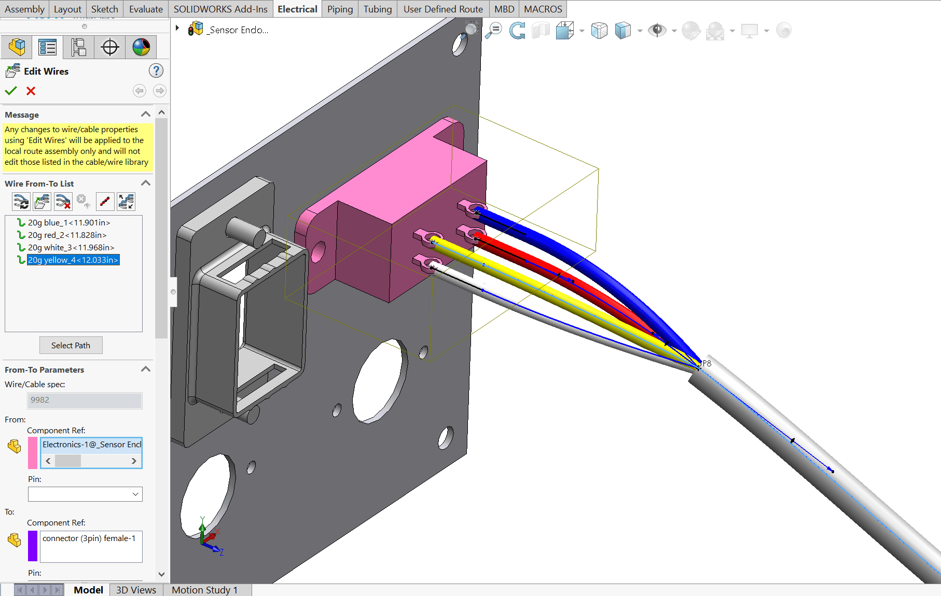Open the From Pin dropdown
The width and height of the screenshot is (941, 596).
point(135,494)
